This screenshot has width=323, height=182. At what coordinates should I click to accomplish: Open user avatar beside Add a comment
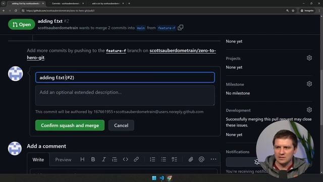15,148
